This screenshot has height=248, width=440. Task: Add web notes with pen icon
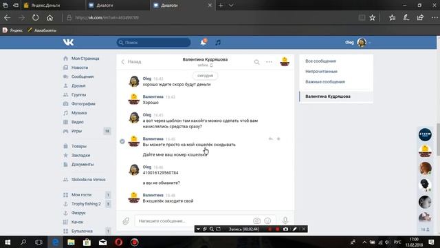pyautogui.click(x=406, y=18)
